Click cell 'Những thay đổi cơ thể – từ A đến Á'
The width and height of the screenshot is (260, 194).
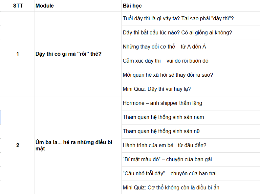coord(191,47)
